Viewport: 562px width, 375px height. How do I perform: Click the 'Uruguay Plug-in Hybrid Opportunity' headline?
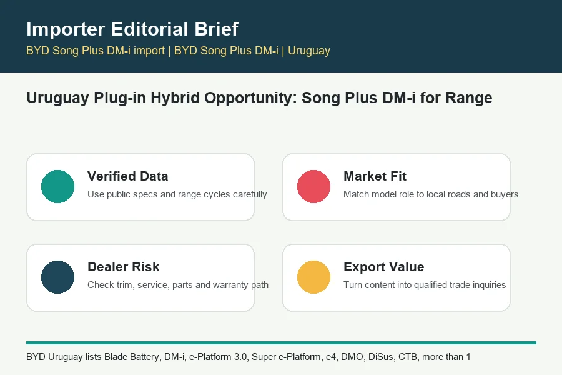pos(259,97)
